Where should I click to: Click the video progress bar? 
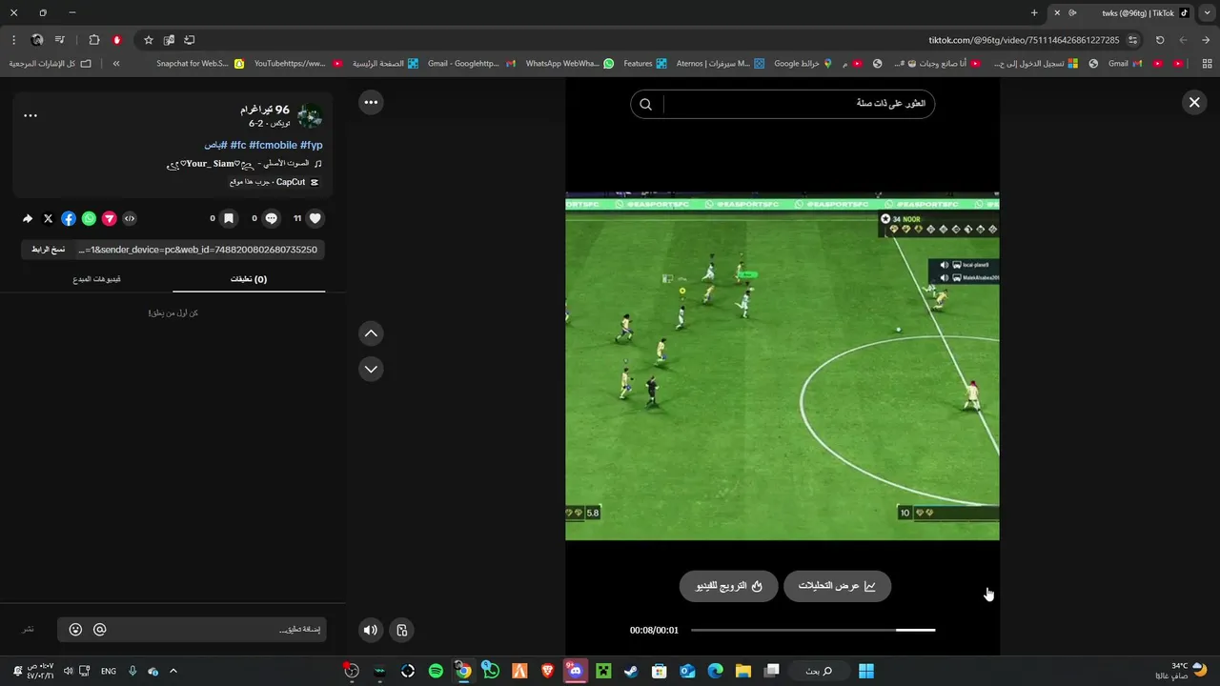813,630
